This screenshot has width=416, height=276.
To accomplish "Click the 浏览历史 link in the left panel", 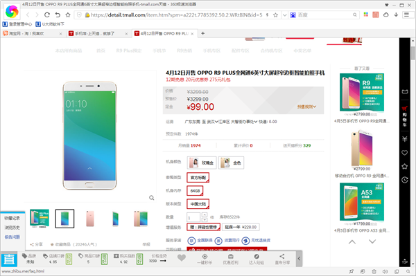I will click(12, 228).
